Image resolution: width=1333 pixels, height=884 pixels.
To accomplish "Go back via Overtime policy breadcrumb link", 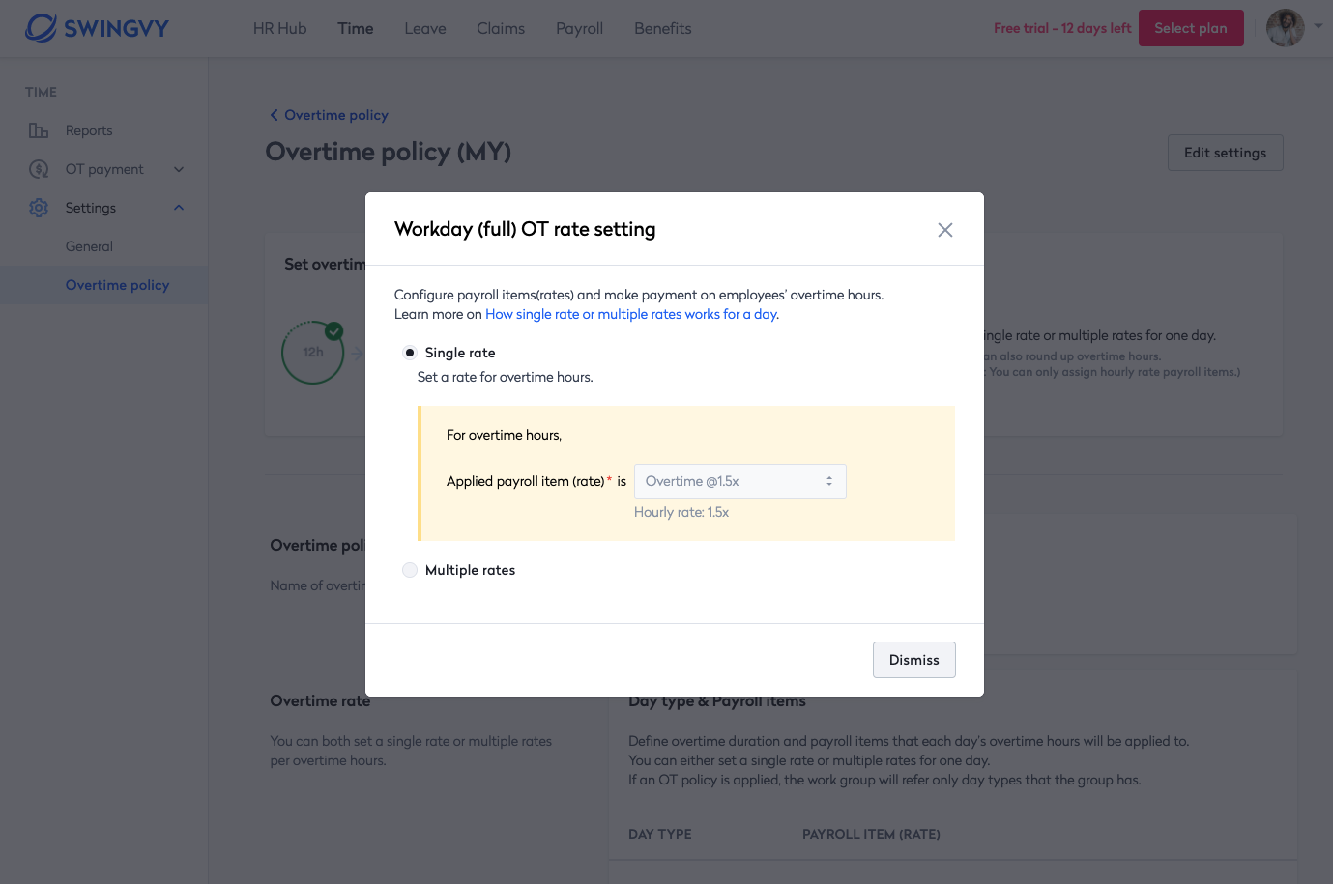I will click(336, 115).
